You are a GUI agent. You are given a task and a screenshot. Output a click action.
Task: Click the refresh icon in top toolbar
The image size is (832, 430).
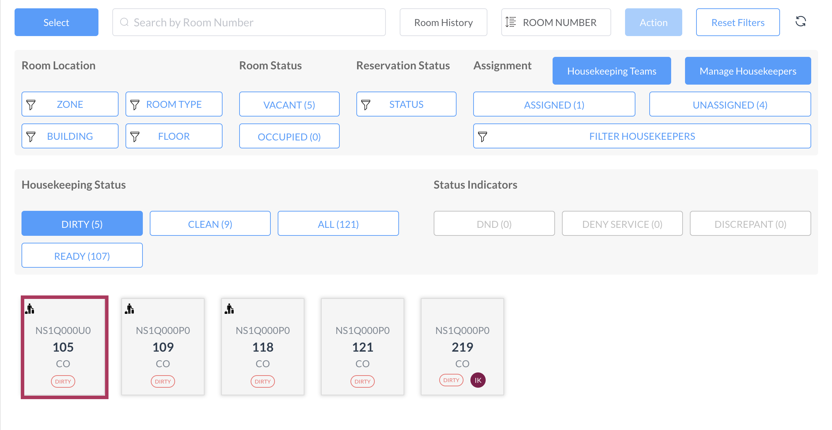click(x=800, y=21)
